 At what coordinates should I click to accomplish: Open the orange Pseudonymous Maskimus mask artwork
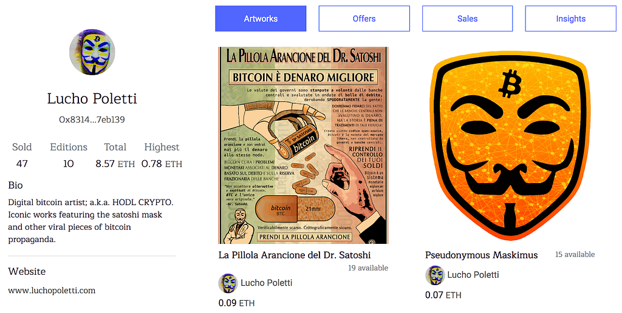click(x=510, y=145)
